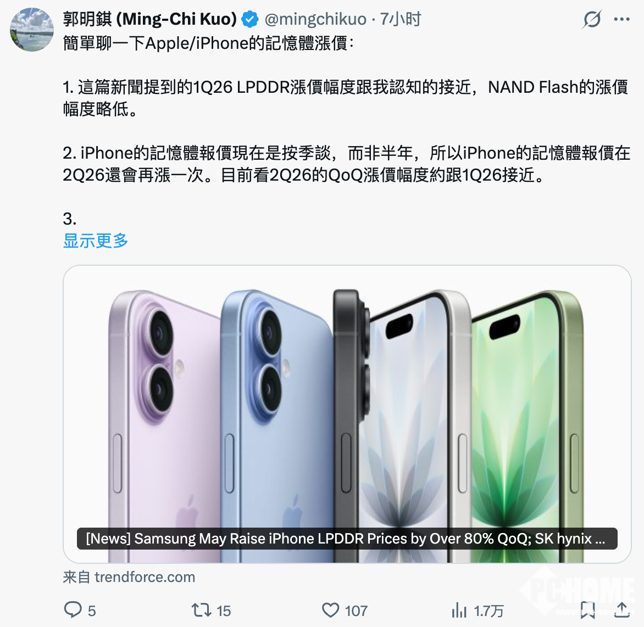Click the reply count 5

[92, 611]
